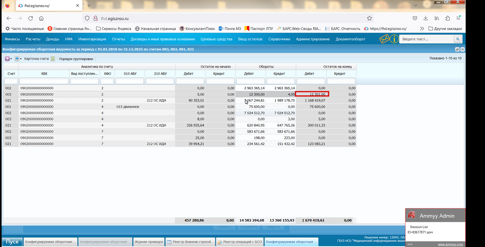The width and height of the screenshot is (485, 247).
Task: Open Другие закладки bookmarks folder
Action: (x=445, y=29)
